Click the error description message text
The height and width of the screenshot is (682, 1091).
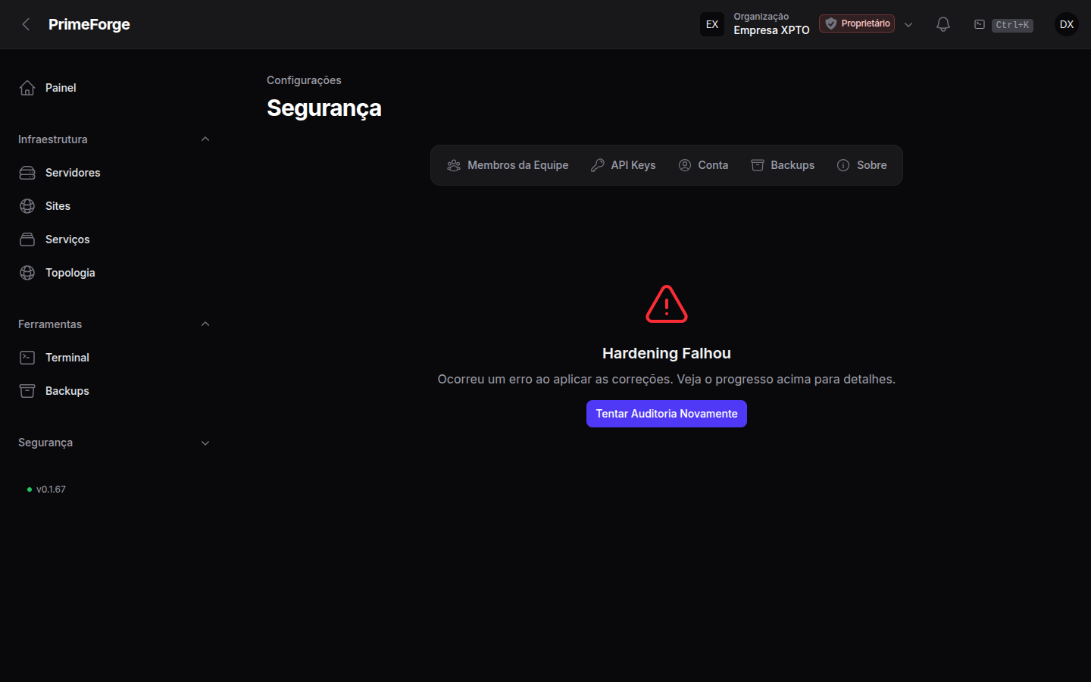click(667, 379)
